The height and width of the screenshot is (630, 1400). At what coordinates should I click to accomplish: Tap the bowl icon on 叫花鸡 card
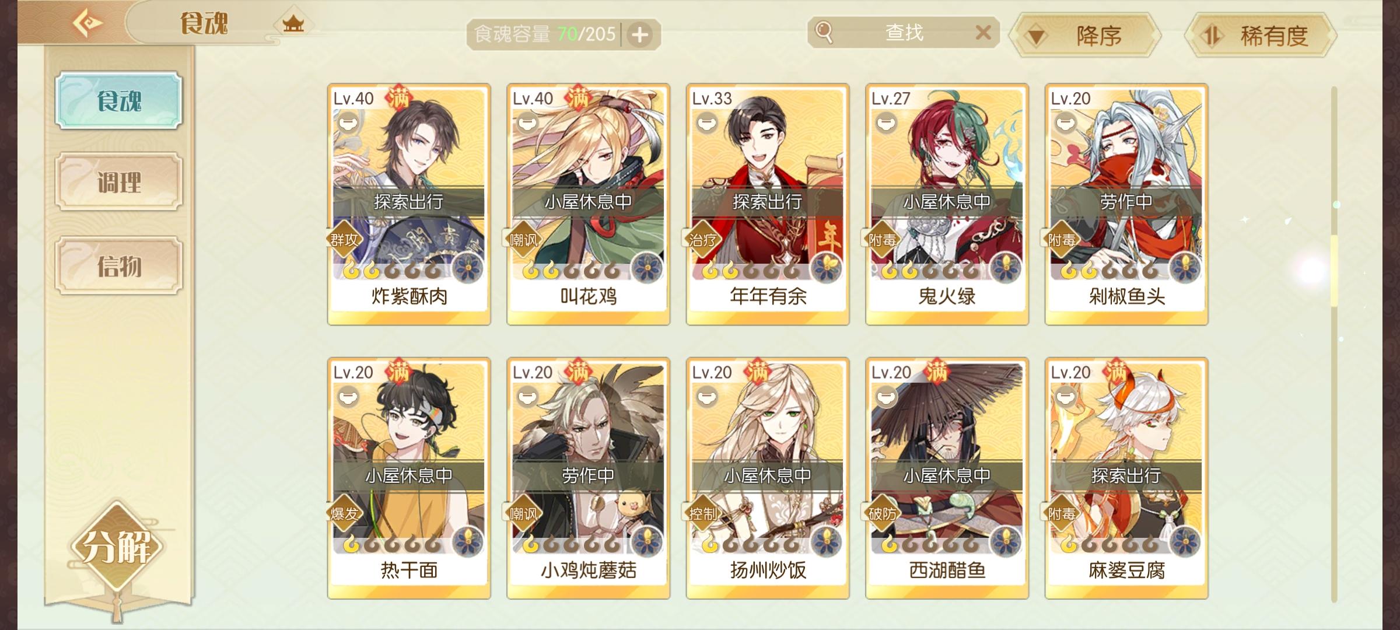coord(527,124)
